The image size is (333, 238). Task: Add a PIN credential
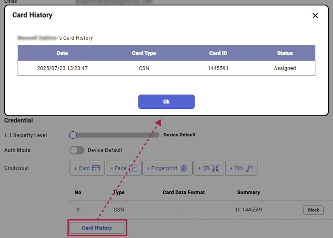point(241,168)
